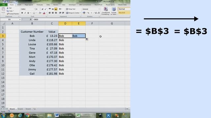The height and width of the screenshot is (118, 211).
Task: Open the Merge & Center dropdown arrow
Action: tap(80, 13)
